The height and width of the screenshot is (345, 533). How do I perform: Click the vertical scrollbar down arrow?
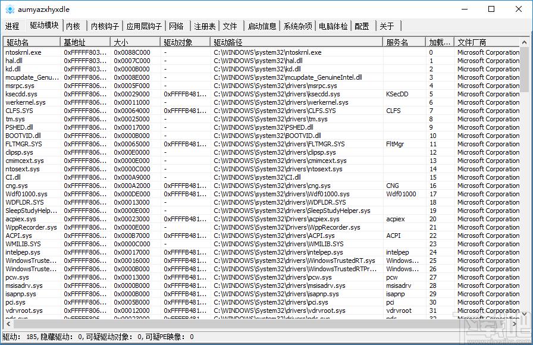pos(525,313)
